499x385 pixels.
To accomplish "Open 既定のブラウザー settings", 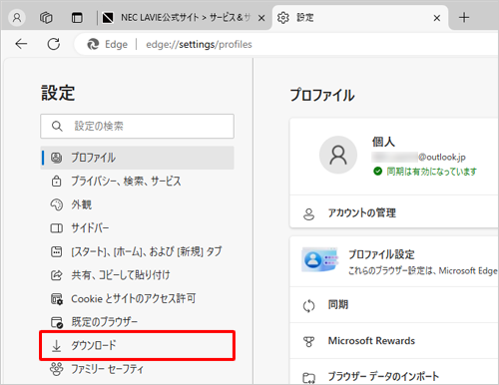I will 137,322.
